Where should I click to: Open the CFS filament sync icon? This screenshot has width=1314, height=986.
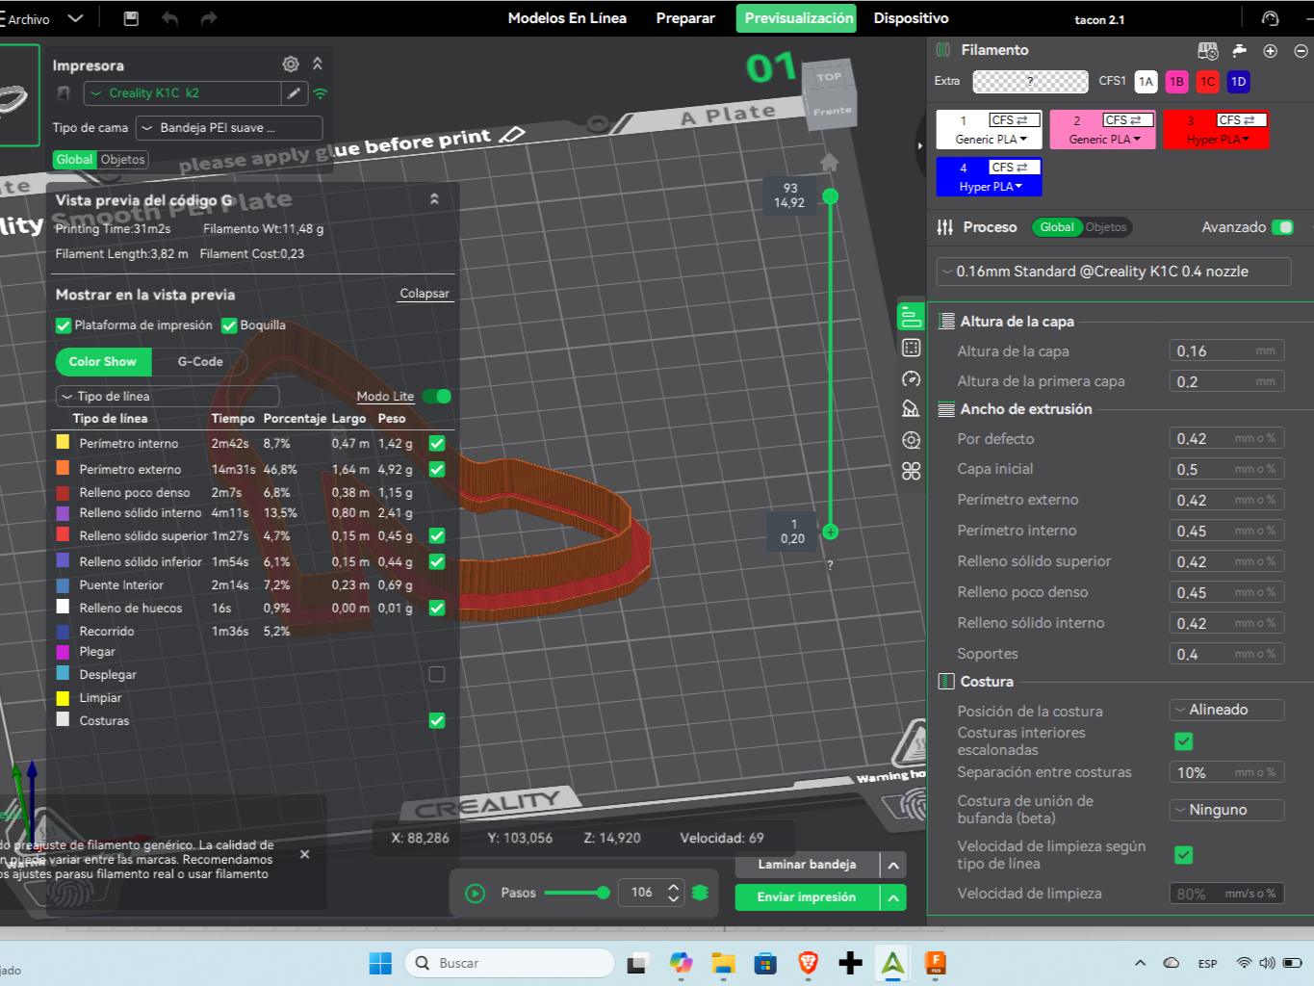click(x=1207, y=51)
